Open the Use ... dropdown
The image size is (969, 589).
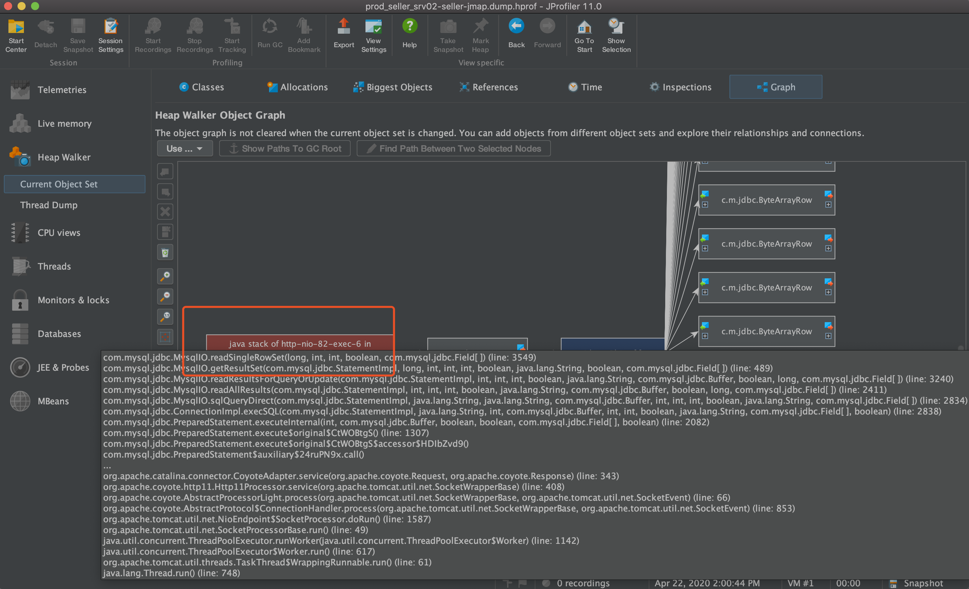184,149
